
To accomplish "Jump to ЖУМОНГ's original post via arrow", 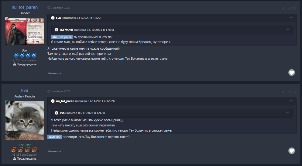I will [287, 30].
